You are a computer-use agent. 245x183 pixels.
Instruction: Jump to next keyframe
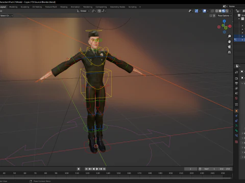pos(101,169)
